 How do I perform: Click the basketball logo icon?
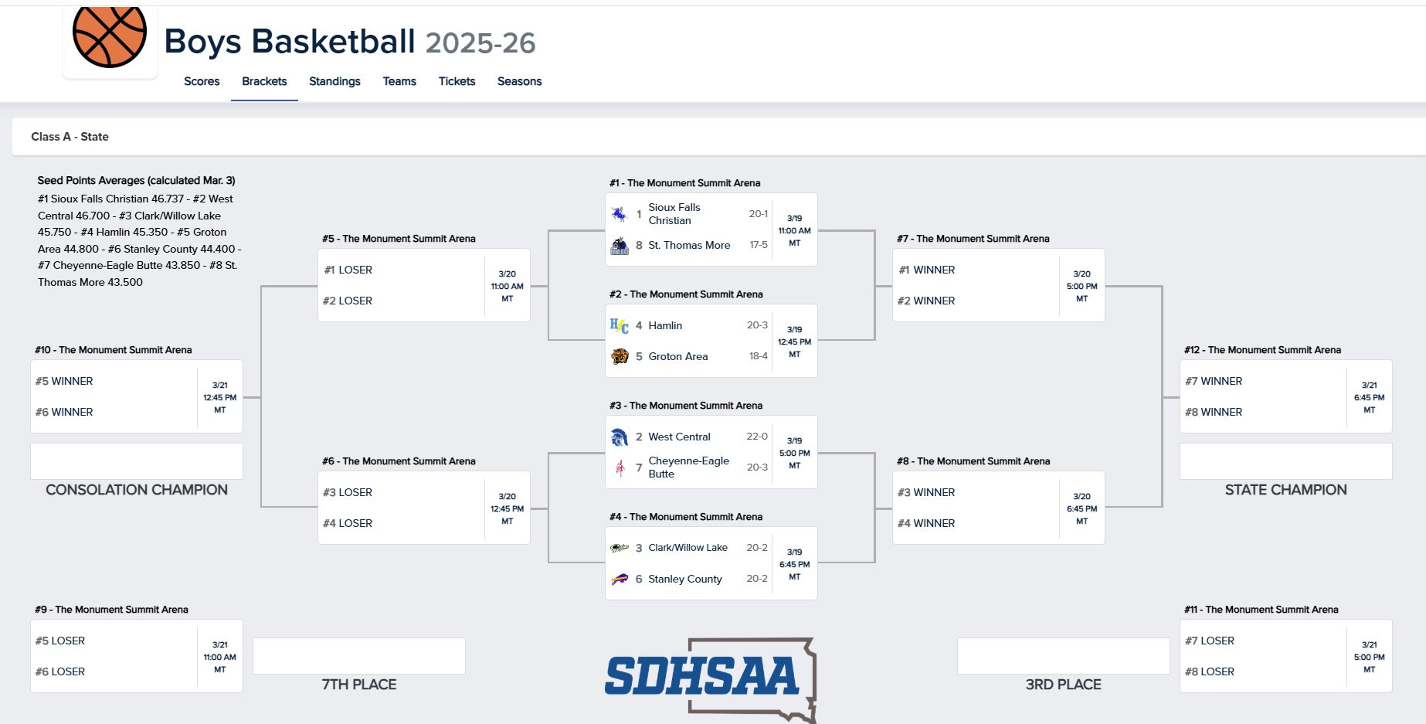click(x=110, y=36)
